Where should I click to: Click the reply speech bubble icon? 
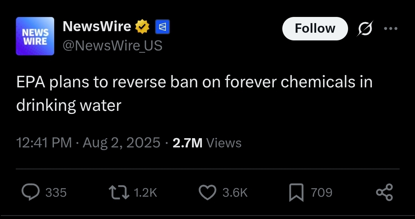click(x=31, y=192)
